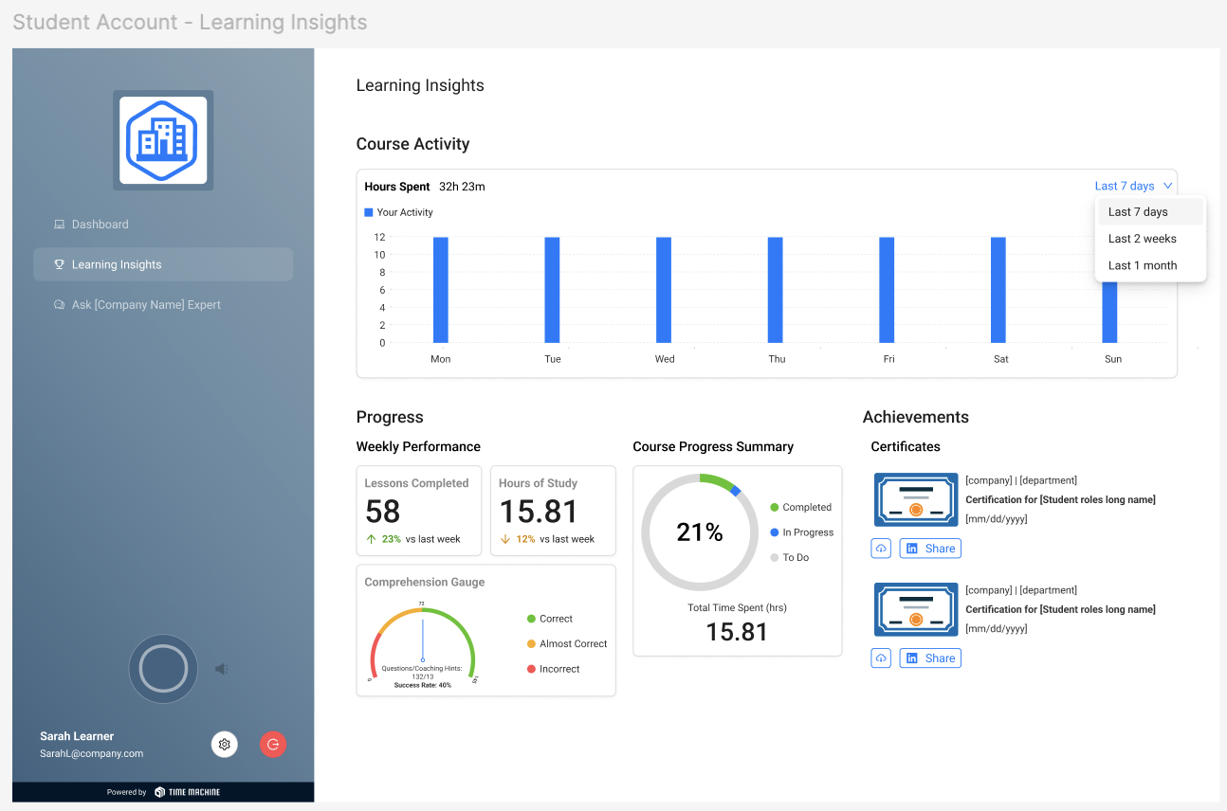1227x811 pixels.
Task: Click the Certificates heading
Action: [906, 446]
